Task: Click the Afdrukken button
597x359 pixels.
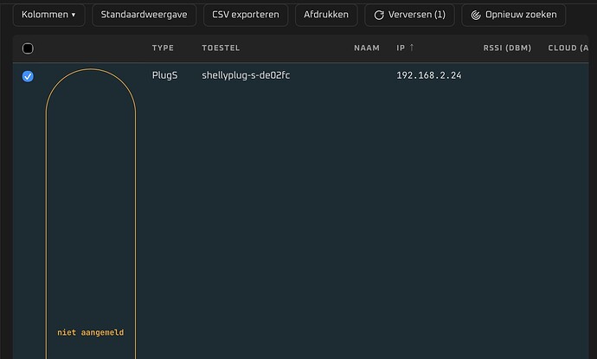Action: click(326, 15)
